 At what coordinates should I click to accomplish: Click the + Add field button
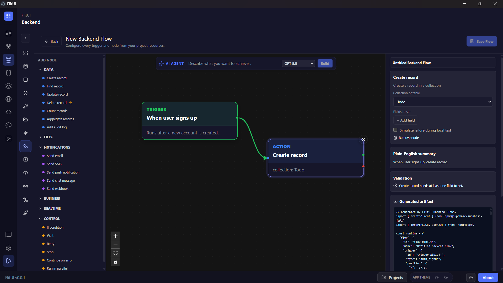point(406,120)
